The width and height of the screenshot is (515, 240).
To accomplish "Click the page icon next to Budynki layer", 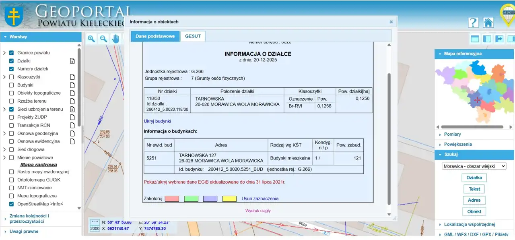I will (72, 85).
